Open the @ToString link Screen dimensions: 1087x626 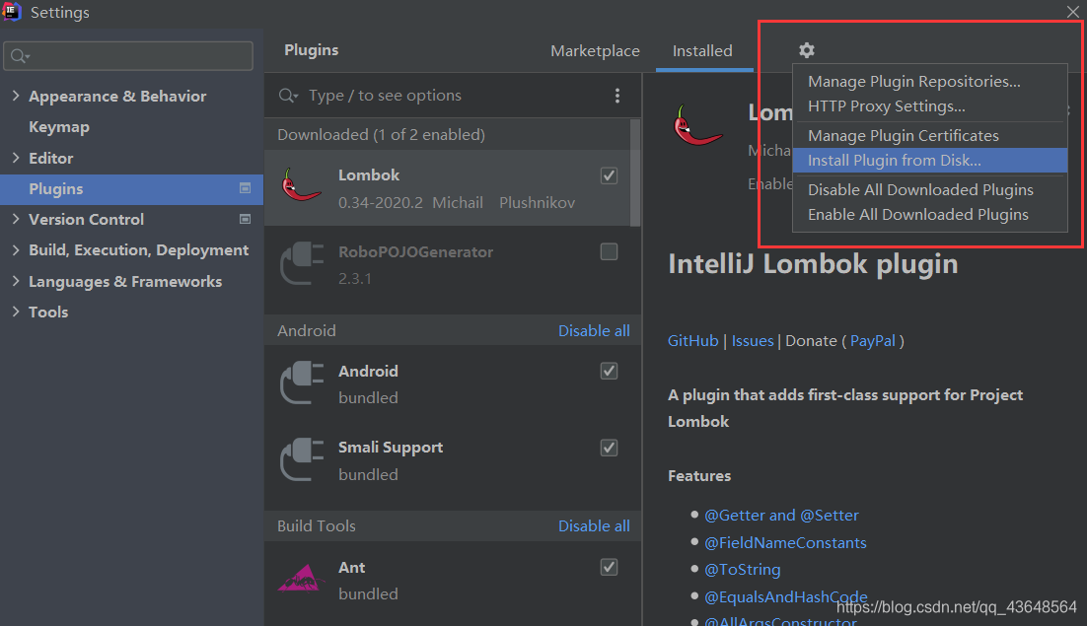click(x=743, y=570)
